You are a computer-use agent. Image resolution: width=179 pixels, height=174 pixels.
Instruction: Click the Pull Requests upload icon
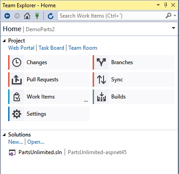(17, 80)
